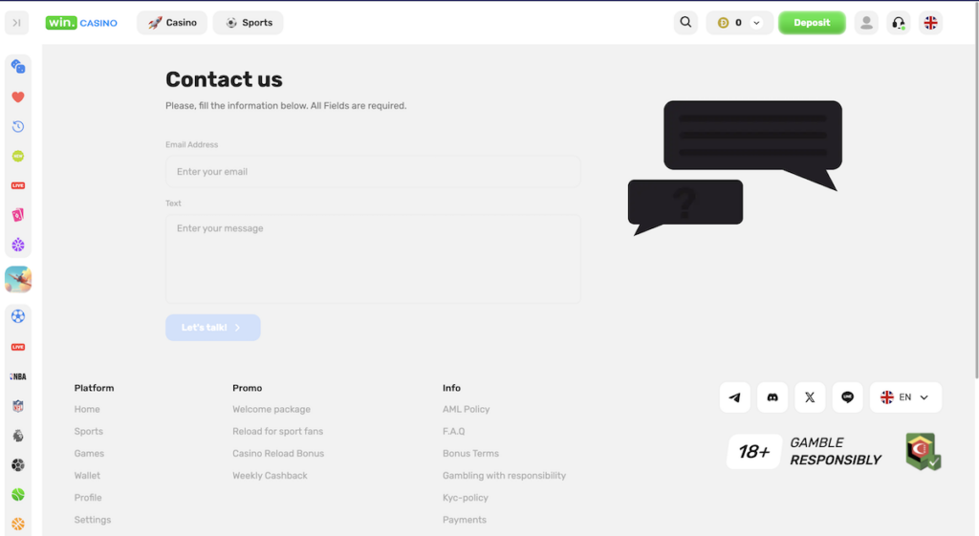Image resolution: width=979 pixels, height=536 pixels.
Task: Open the Bonus Terms link
Action: (x=470, y=454)
